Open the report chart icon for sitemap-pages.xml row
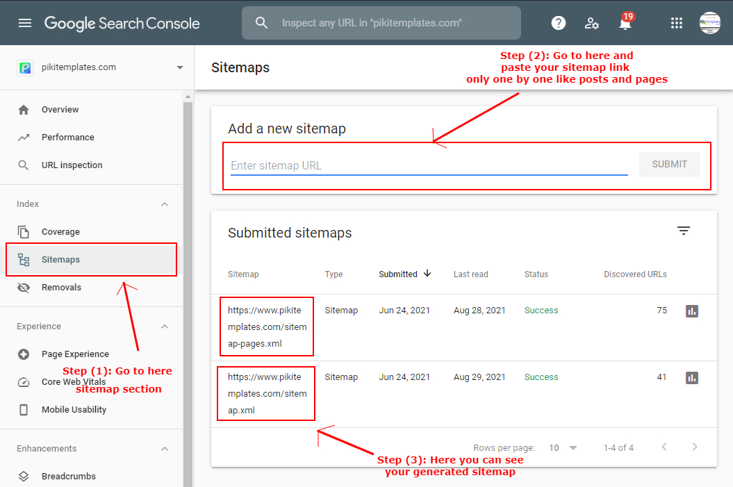733x487 pixels. 692,311
